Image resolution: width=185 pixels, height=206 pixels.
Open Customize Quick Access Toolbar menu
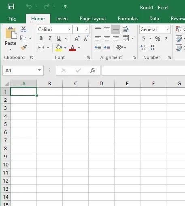(x=66, y=6)
